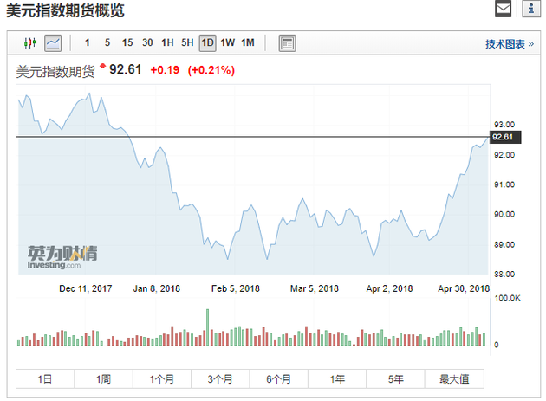Select the 3个月 time range tab
Image resolution: width=546 pixels, height=401 pixels.
point(220,379)
